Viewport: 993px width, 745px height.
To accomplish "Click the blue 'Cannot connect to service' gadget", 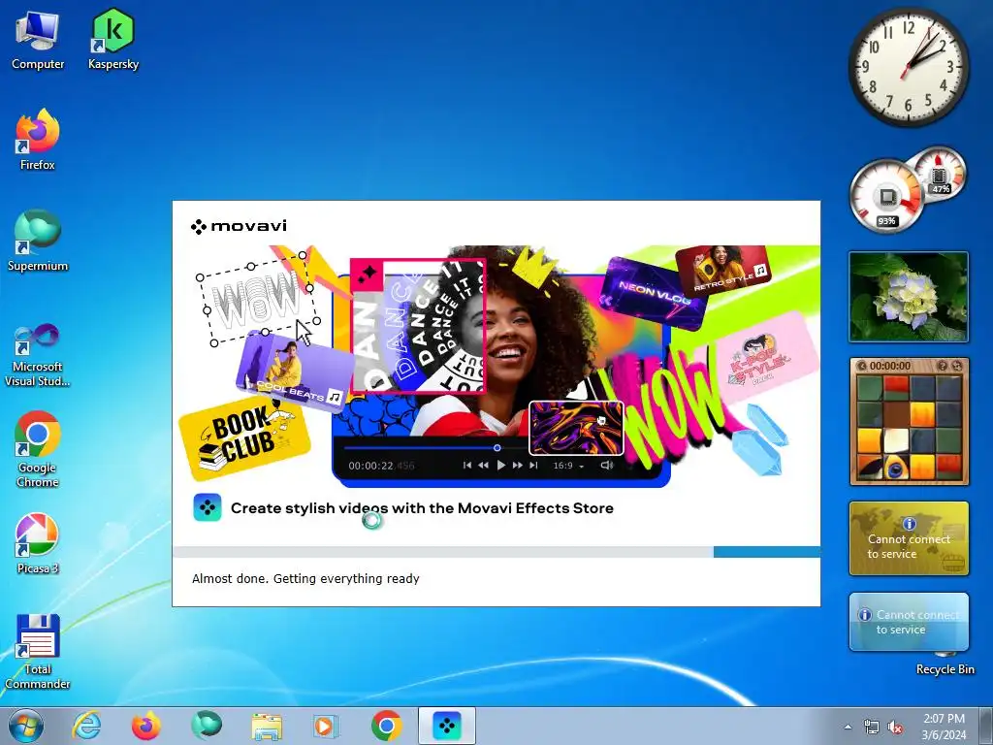I will pyautogui.click(x=908, y=622).
